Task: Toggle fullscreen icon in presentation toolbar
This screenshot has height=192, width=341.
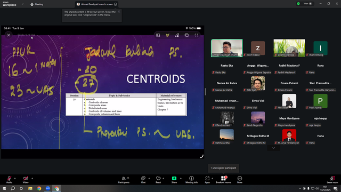Action: coord(196,35)
